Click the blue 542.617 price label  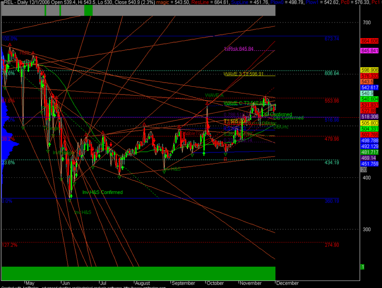point(370,87)
